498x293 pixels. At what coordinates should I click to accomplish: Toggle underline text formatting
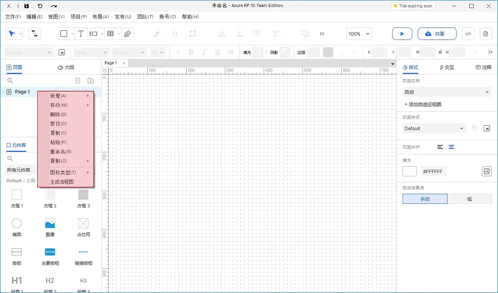[x=217, y=52]
